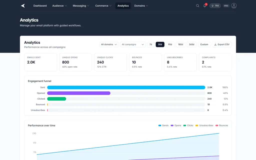The height and width of the screenshot is (160, 256).
Task: Click the green Clicked funnel bar
Action: click(56, 99)
